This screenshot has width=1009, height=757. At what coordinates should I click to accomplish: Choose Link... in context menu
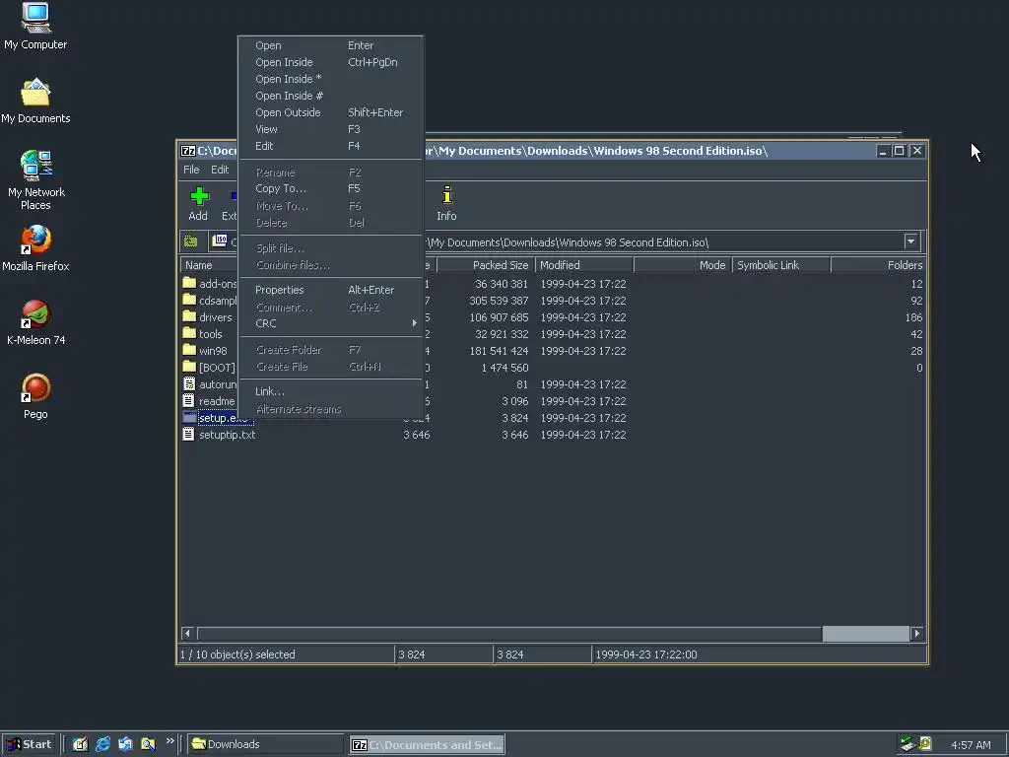[331, 391]
